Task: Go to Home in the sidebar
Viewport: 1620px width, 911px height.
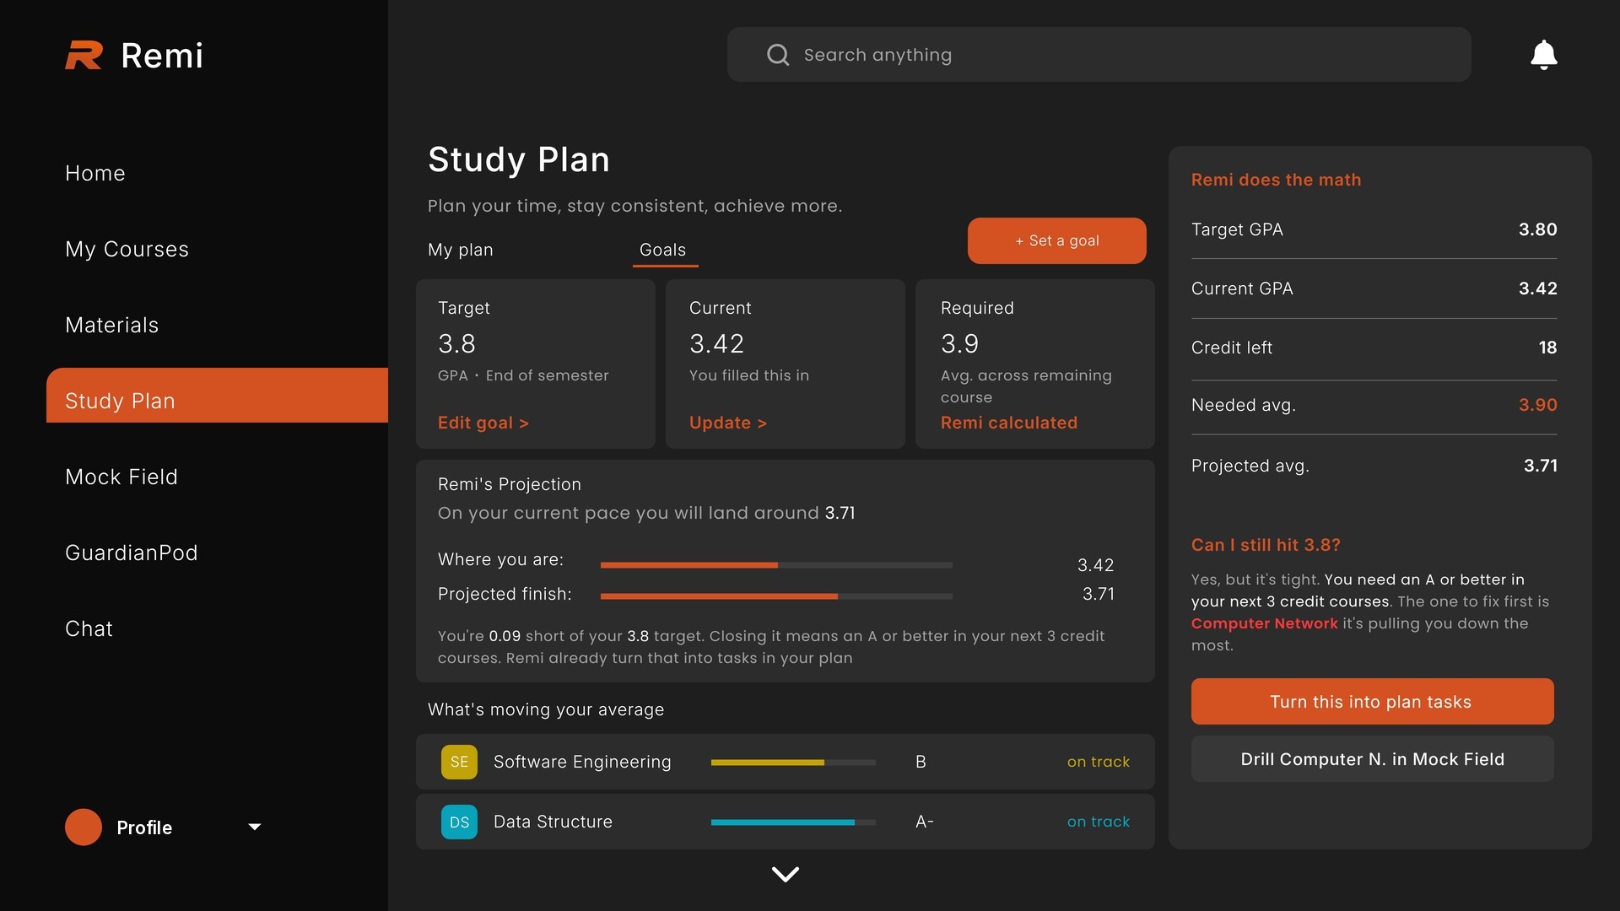Action: (95, 173)
